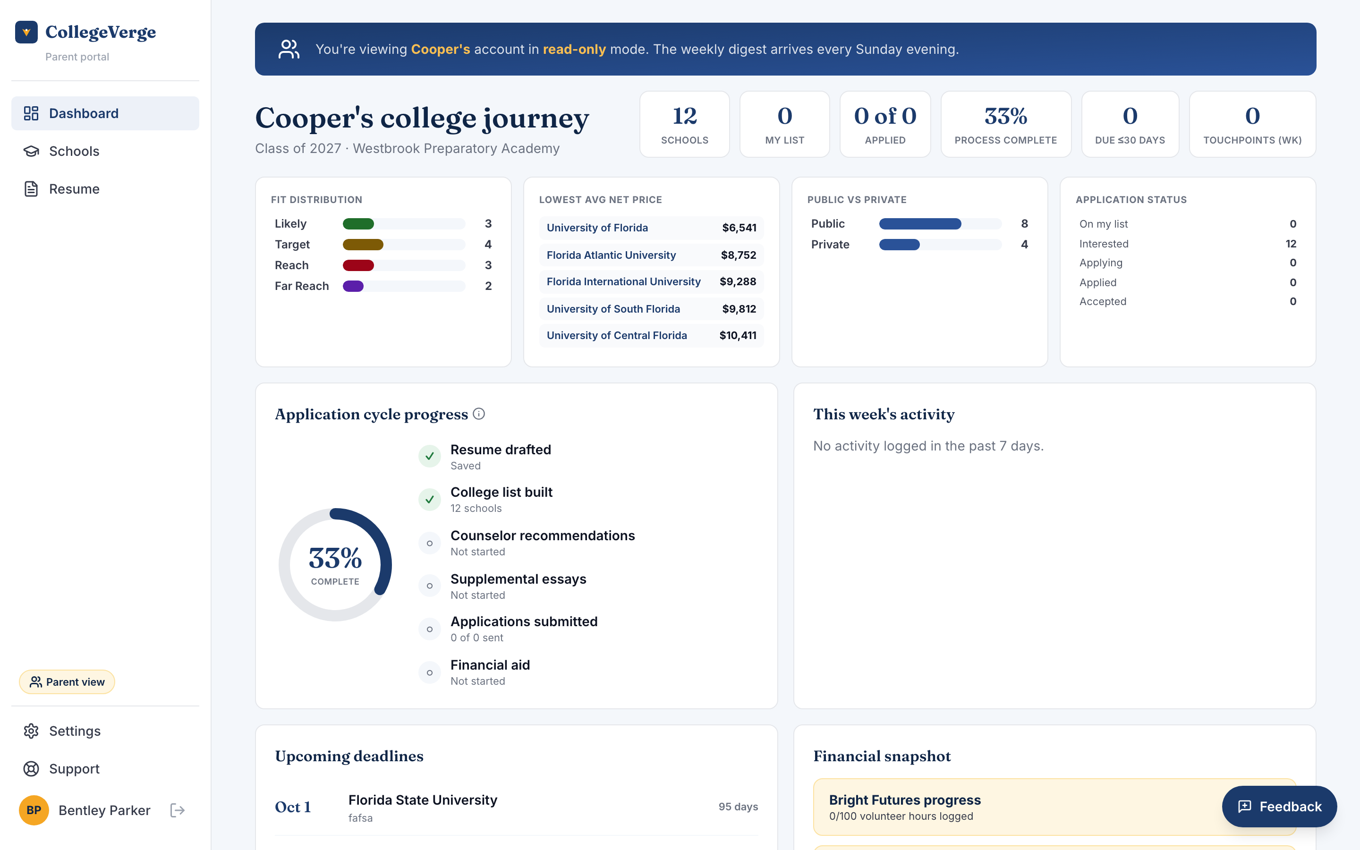Viewport: 1360px width, 850px height.
Task: Click the Resume document icon
Action: pos(31,189)
